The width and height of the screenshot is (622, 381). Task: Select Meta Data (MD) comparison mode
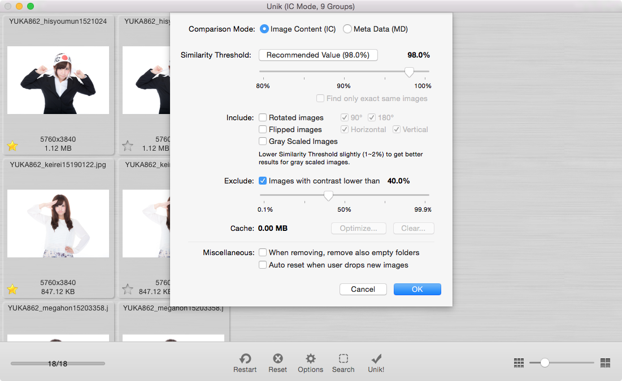pyautogui.click(x=347, y=29)
